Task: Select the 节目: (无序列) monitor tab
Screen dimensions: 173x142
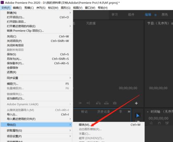Action: click(158, 23)
